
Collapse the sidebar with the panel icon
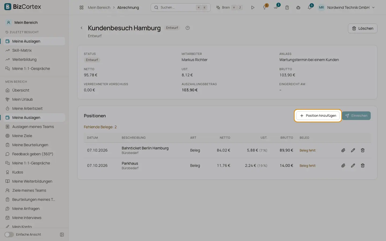[62, 235]
